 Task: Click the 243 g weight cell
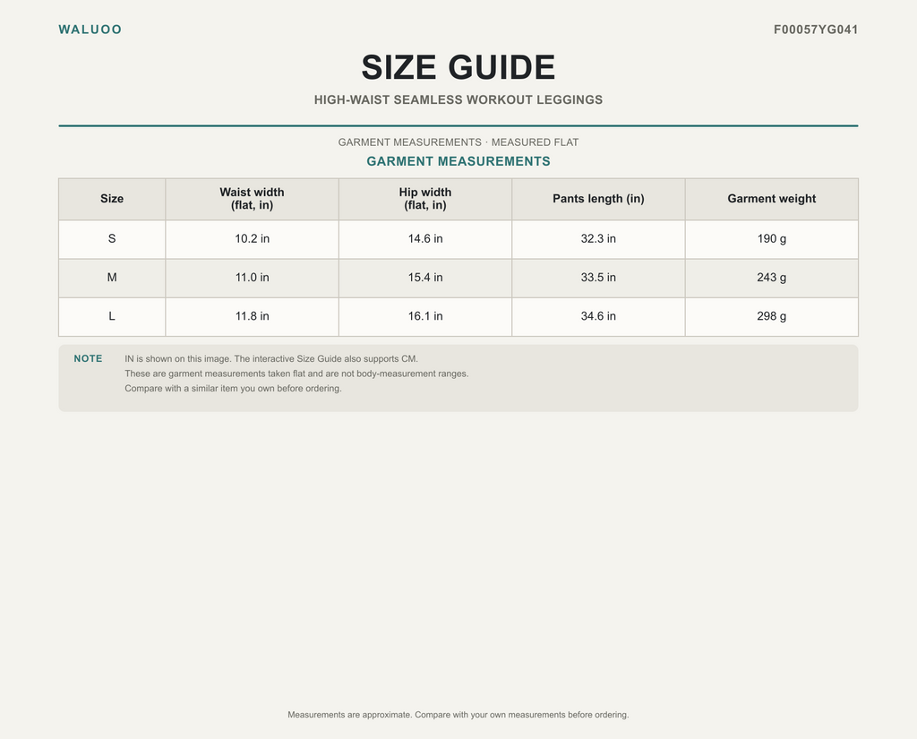click(771, 278)
